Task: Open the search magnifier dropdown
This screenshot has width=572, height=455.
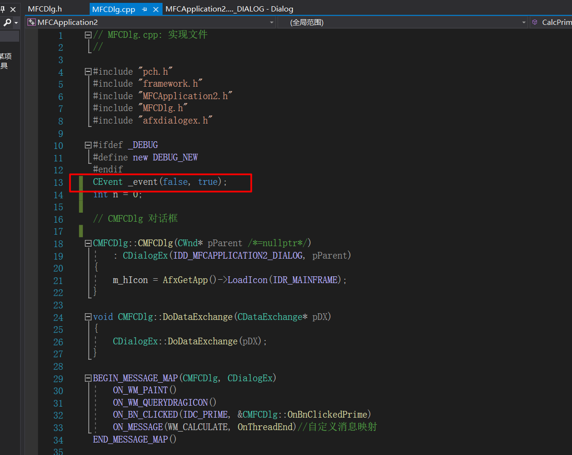Action: (16, 23)
